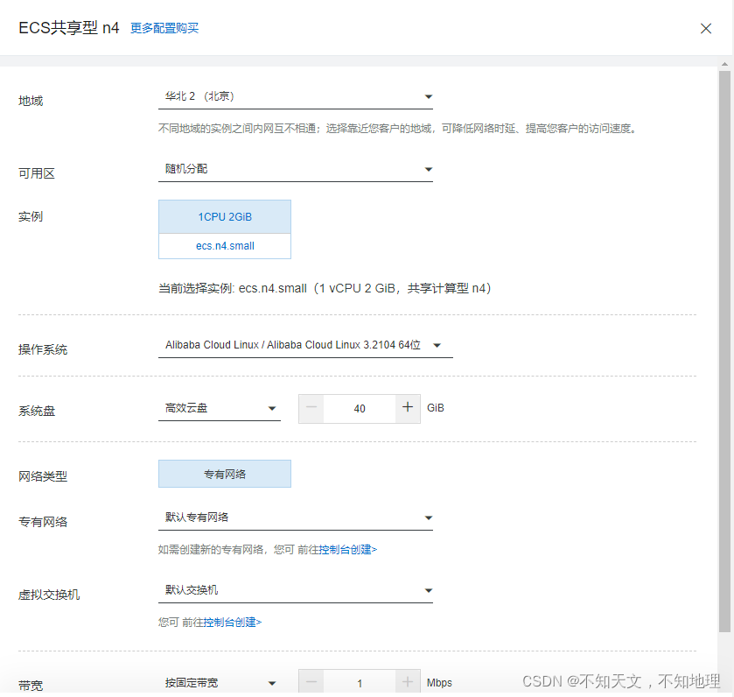Image resolution: width=734 pixels, height=697 pixels.
Task: Click the system disk size field showing 40
Action: point(360,408)
